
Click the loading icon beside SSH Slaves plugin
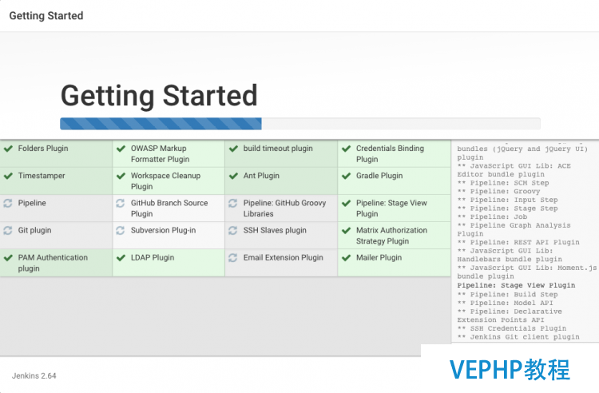233,231
